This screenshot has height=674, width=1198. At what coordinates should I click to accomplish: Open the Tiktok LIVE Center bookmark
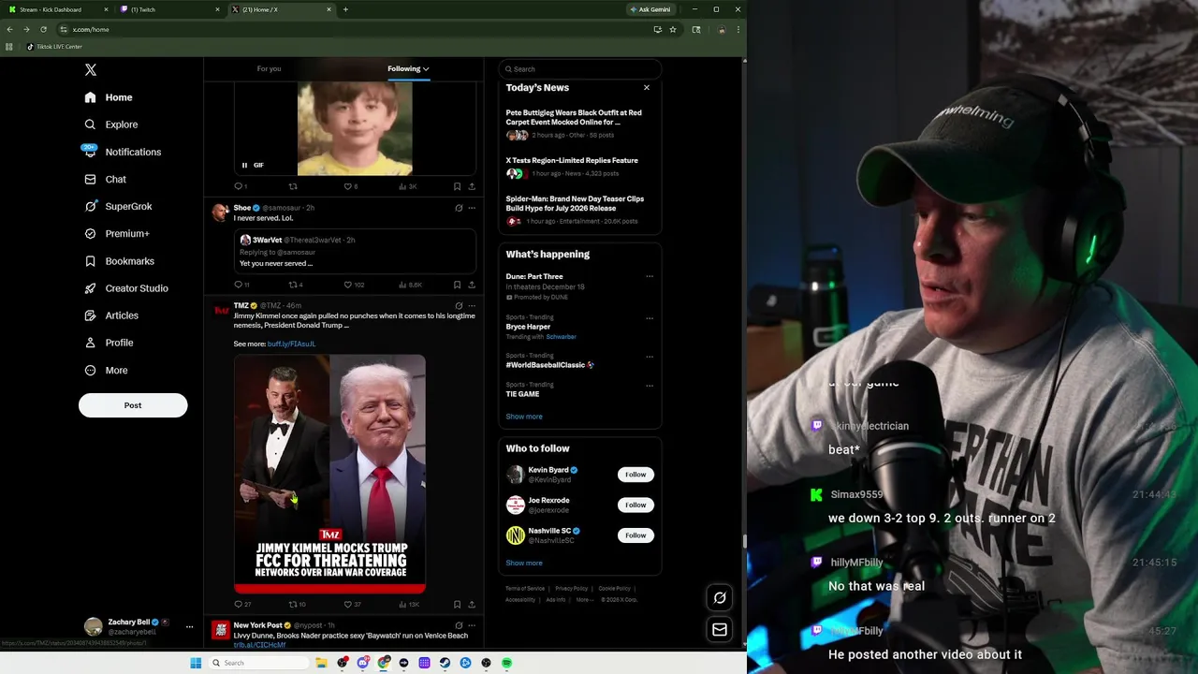click(54, 47)
